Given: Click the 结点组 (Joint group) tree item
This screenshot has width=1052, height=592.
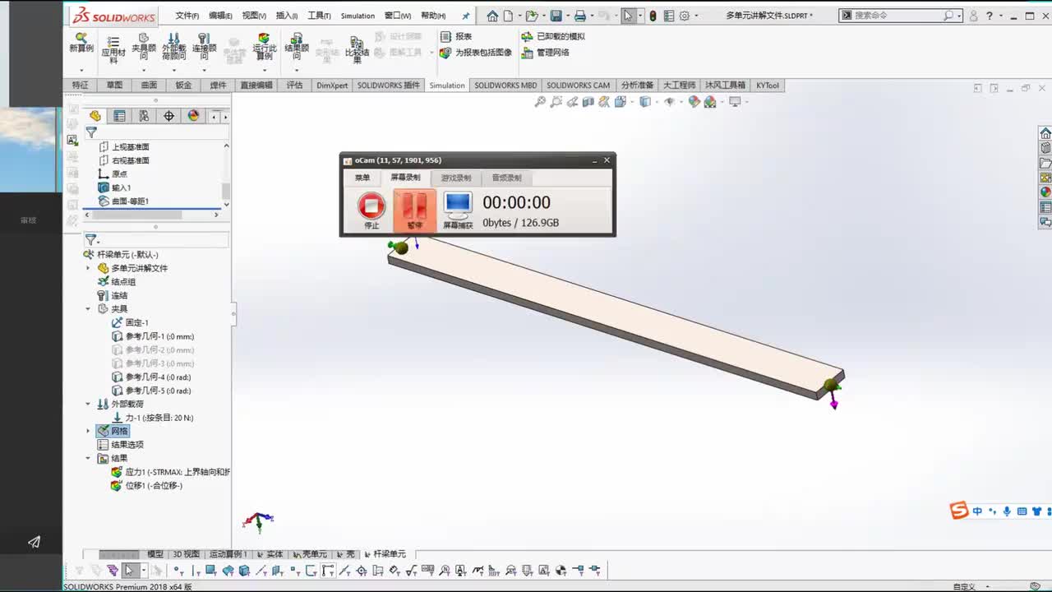Looking at the screenshot, I should coord(117,282).
